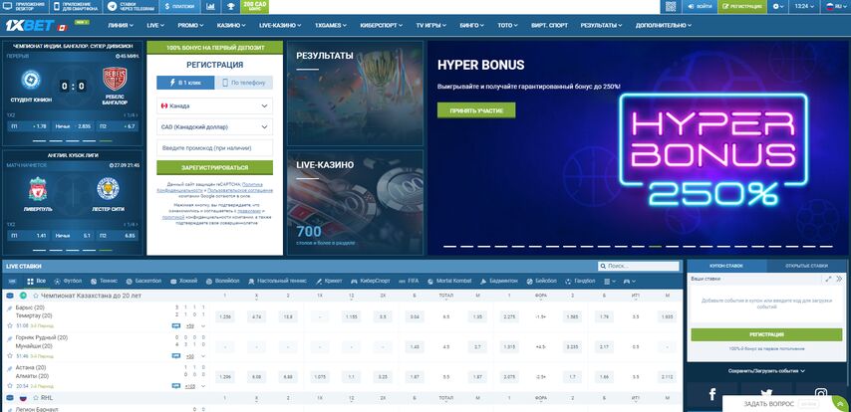Screen dimensions: 851x412
Task: Open the time 13:24 dropdown
Action: [x=804, y=7]
